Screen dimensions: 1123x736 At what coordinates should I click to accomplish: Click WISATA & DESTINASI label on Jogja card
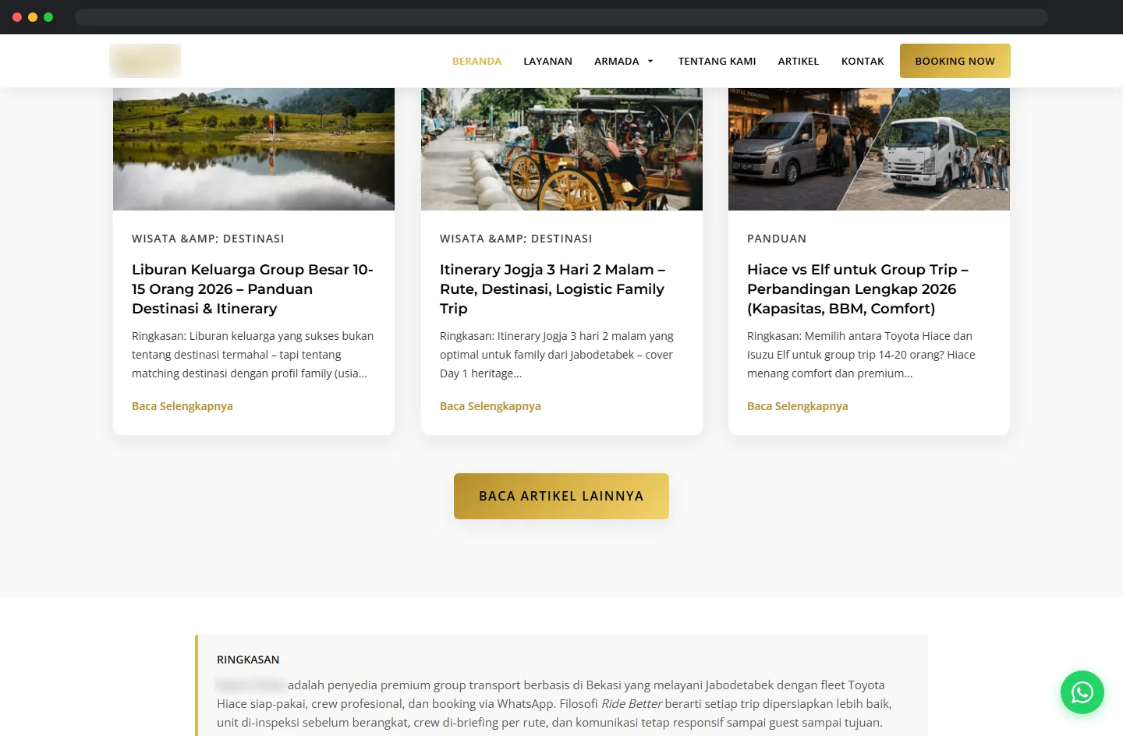tap(516, 239)
